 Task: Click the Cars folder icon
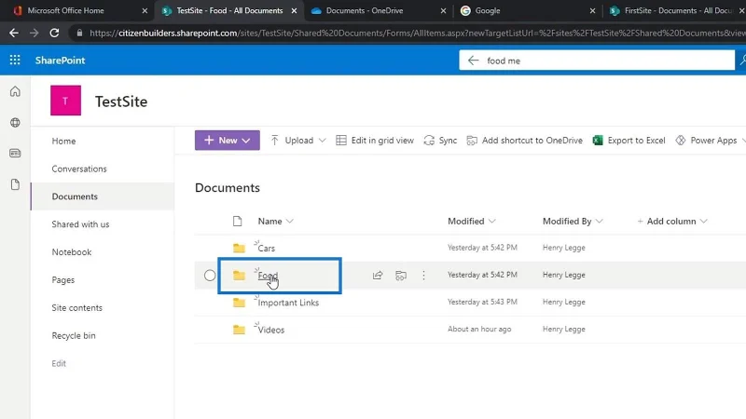pyautogui.click(x=239, y=248)
